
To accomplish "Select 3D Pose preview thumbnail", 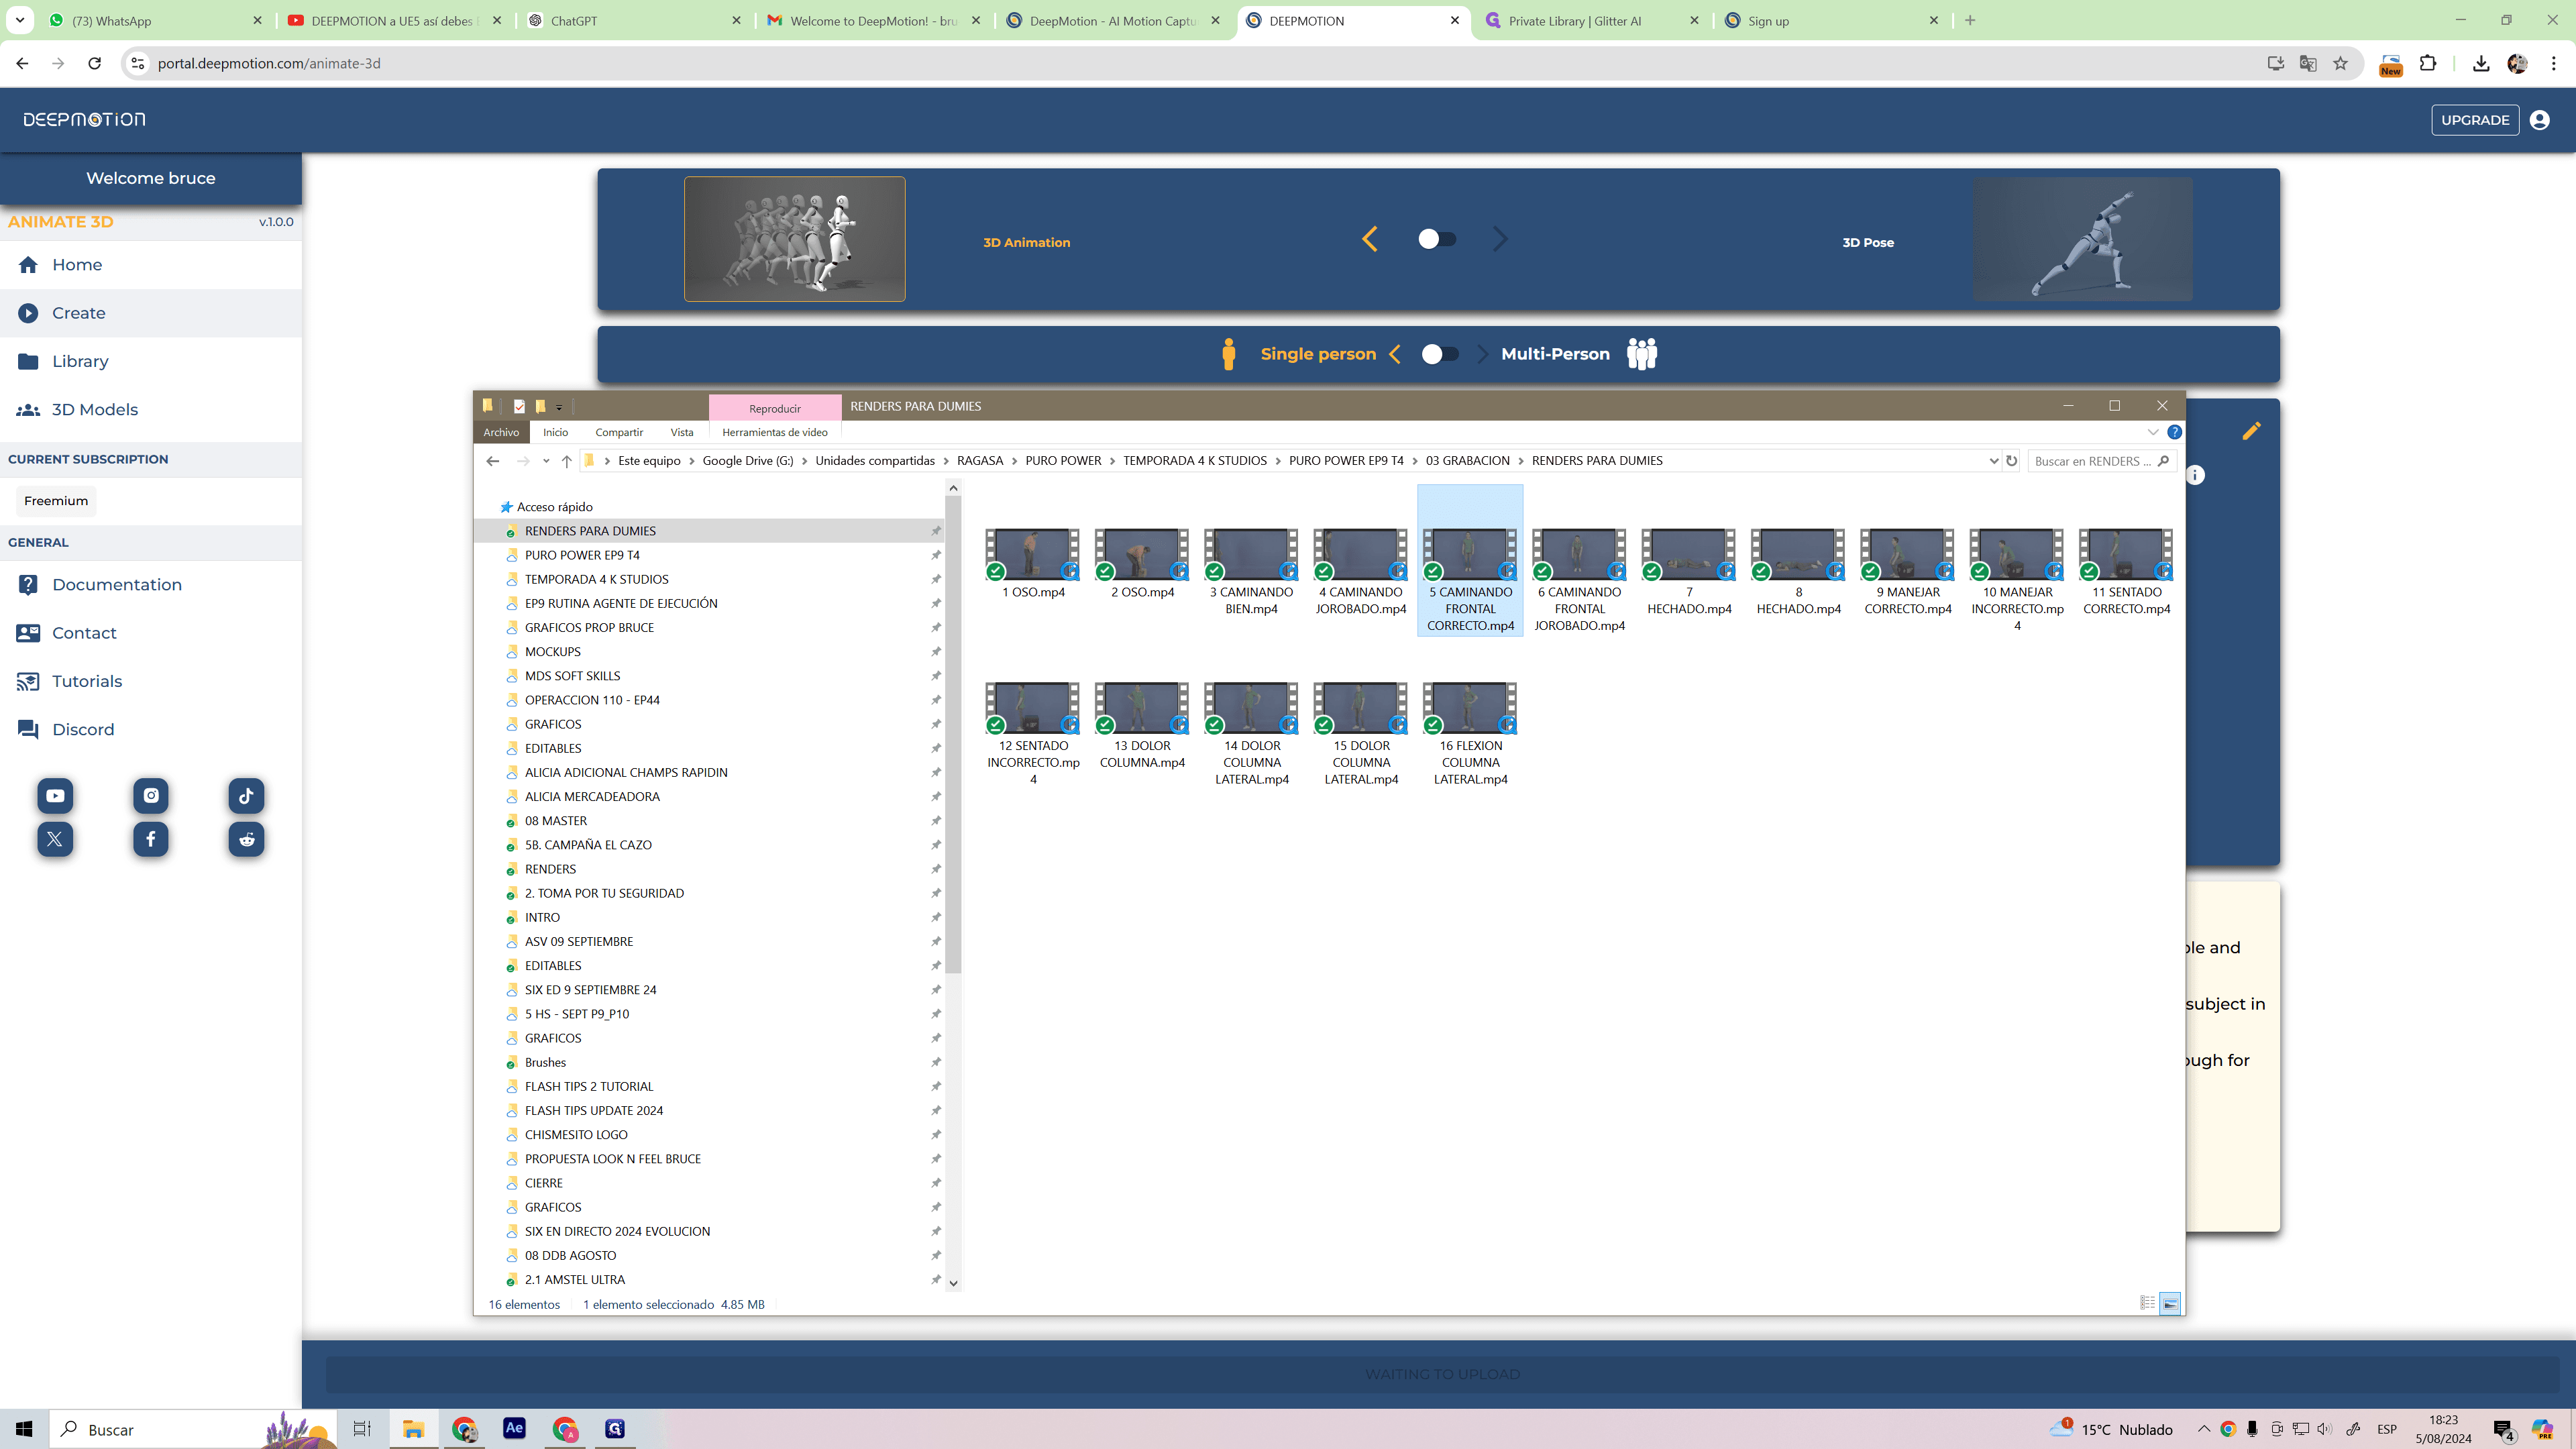I will pos(2082,239).
